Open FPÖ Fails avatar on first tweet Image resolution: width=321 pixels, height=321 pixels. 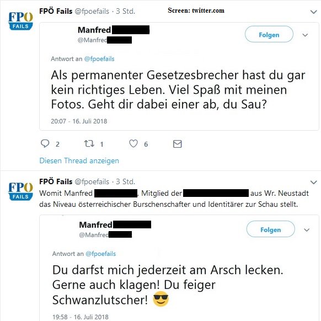click(x=20, y=21)
